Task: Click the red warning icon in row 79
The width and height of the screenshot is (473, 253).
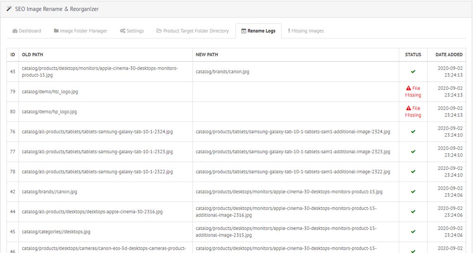Action: (409, 88)
